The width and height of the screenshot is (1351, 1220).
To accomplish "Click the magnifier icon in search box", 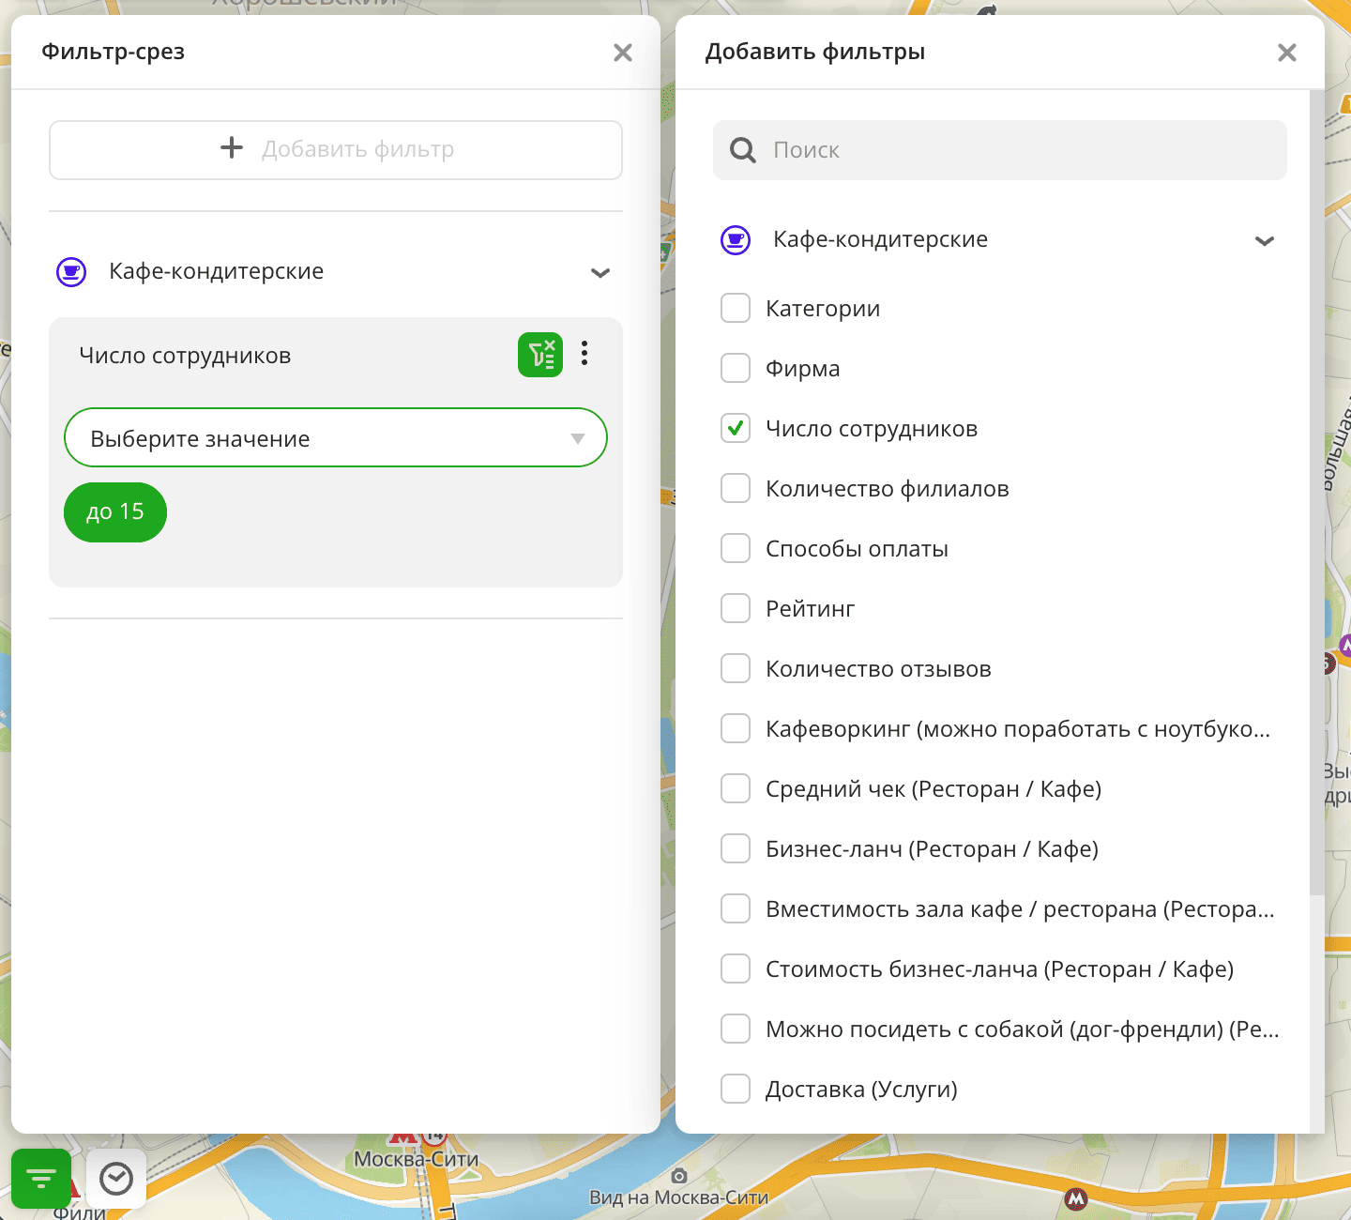I will click(742, 150).
